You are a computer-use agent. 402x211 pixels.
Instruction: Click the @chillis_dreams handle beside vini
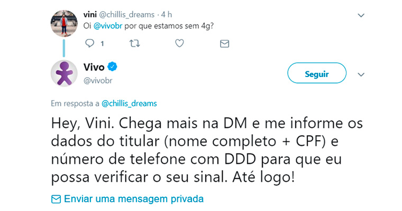pos(129,14)
